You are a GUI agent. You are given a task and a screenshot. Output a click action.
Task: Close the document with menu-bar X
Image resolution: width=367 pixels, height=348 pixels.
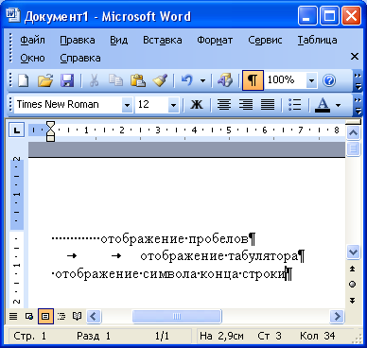(x=355, y=57)
